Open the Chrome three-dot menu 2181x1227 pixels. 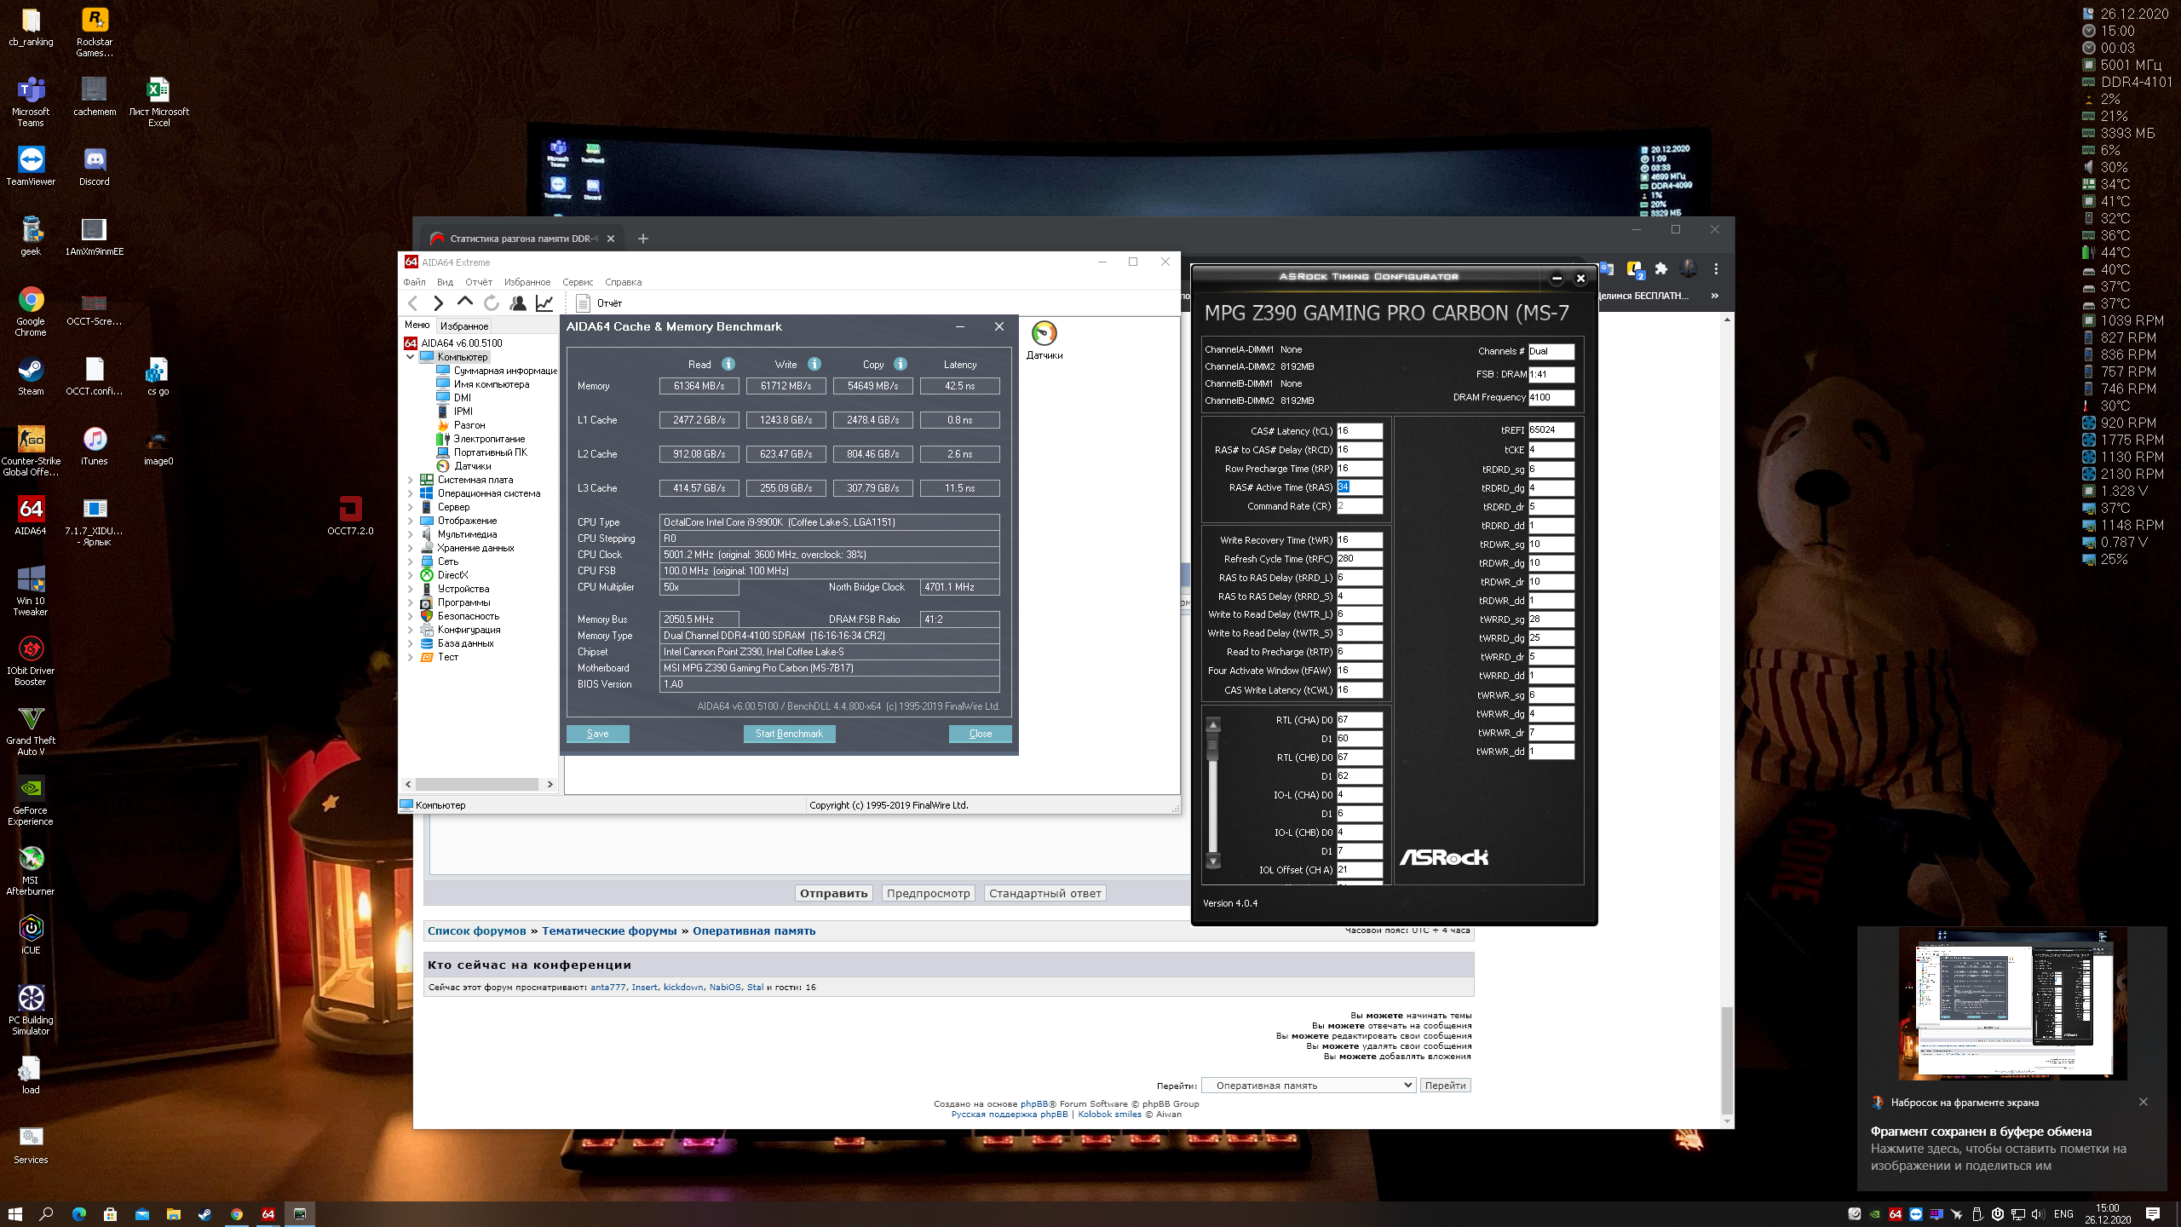tap(1716, 269)
